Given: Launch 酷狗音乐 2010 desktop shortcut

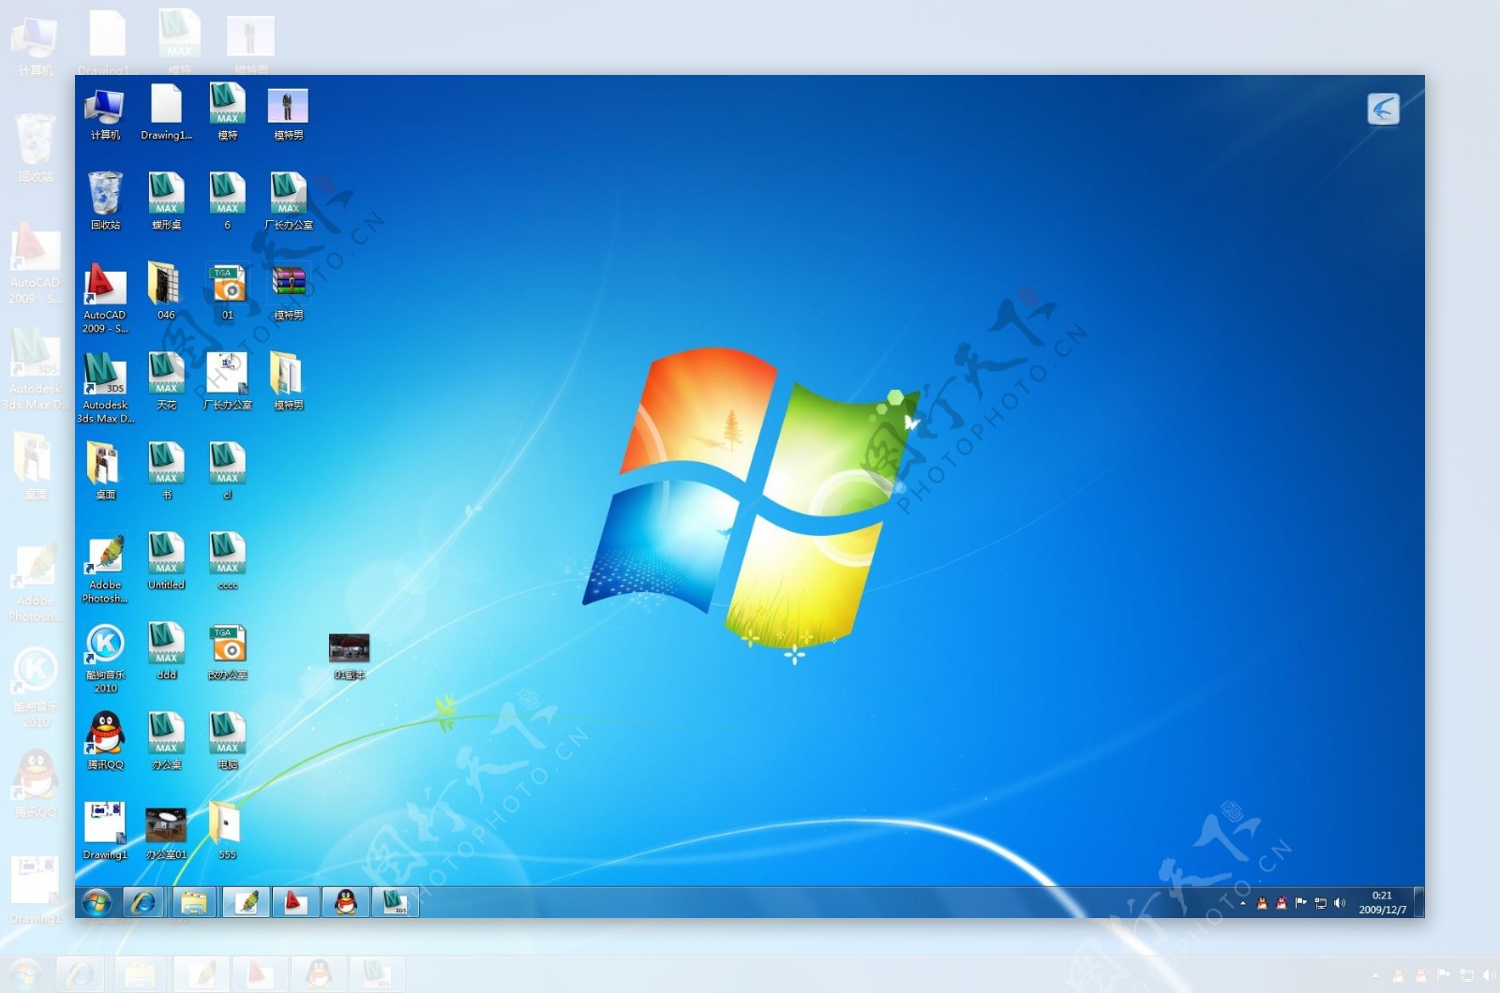Looking at the screenshot, I should coord(105,658).
